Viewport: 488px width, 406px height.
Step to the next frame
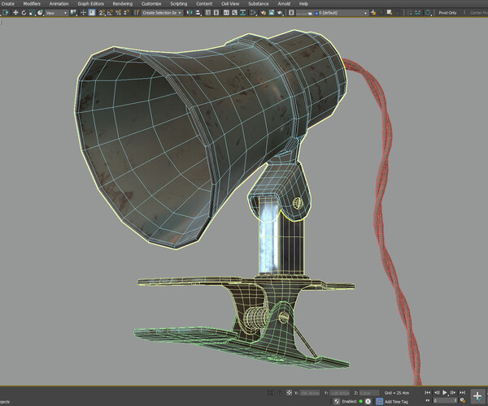pos(453,393)
